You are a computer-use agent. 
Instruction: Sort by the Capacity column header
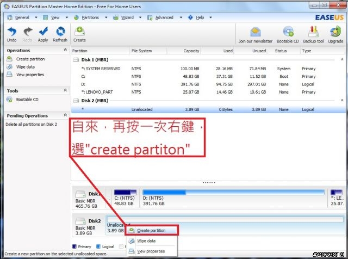pos(184,51)
